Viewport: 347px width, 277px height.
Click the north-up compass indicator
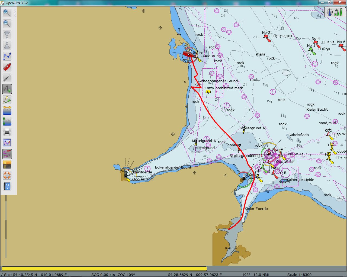330,12
